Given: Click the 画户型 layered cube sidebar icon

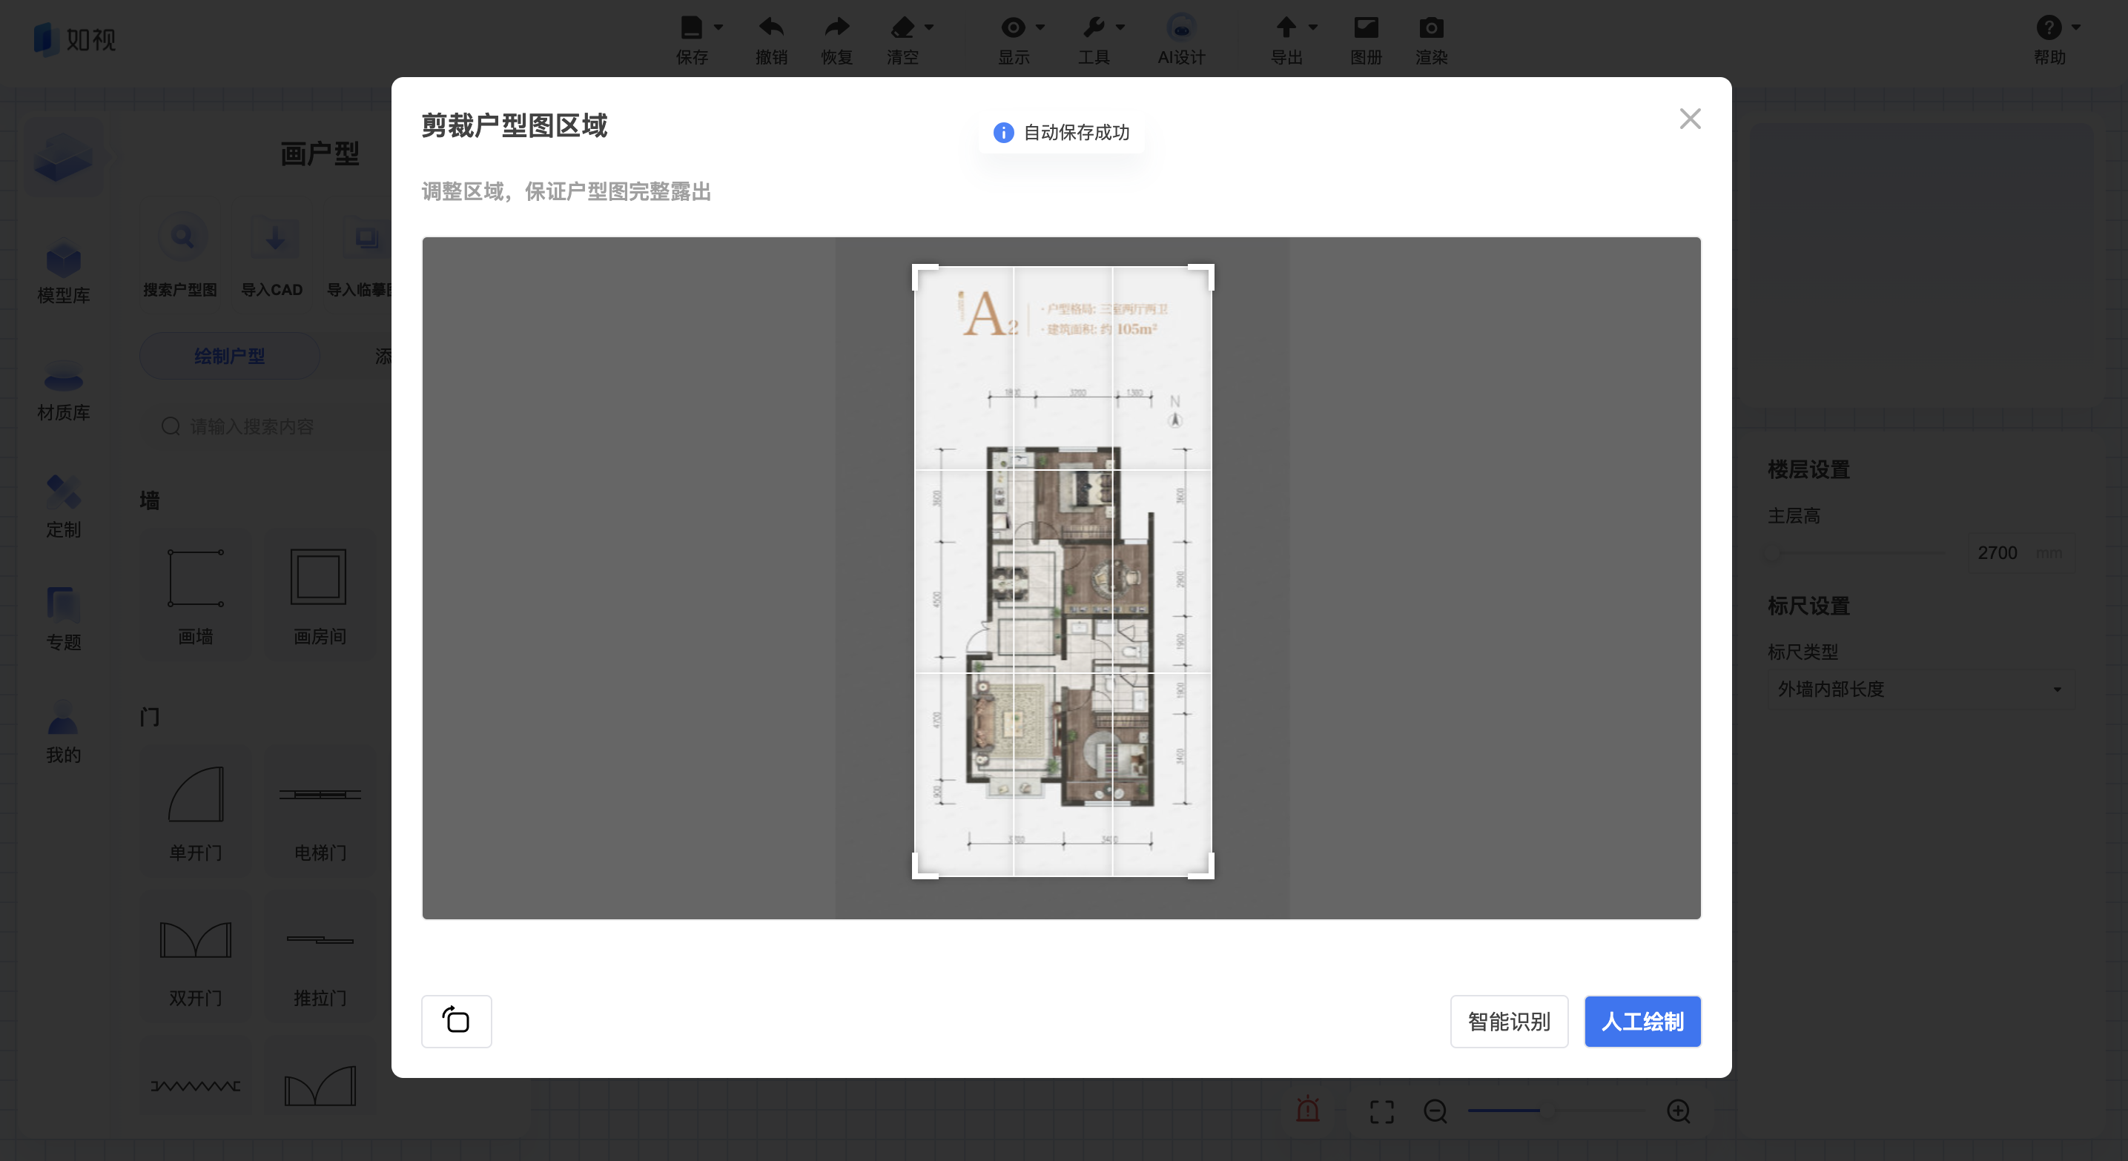Looking at the screenshot, I should tap(64, 156).
